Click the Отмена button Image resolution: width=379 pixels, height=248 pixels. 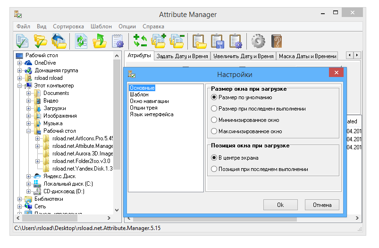tap(322, 205)
